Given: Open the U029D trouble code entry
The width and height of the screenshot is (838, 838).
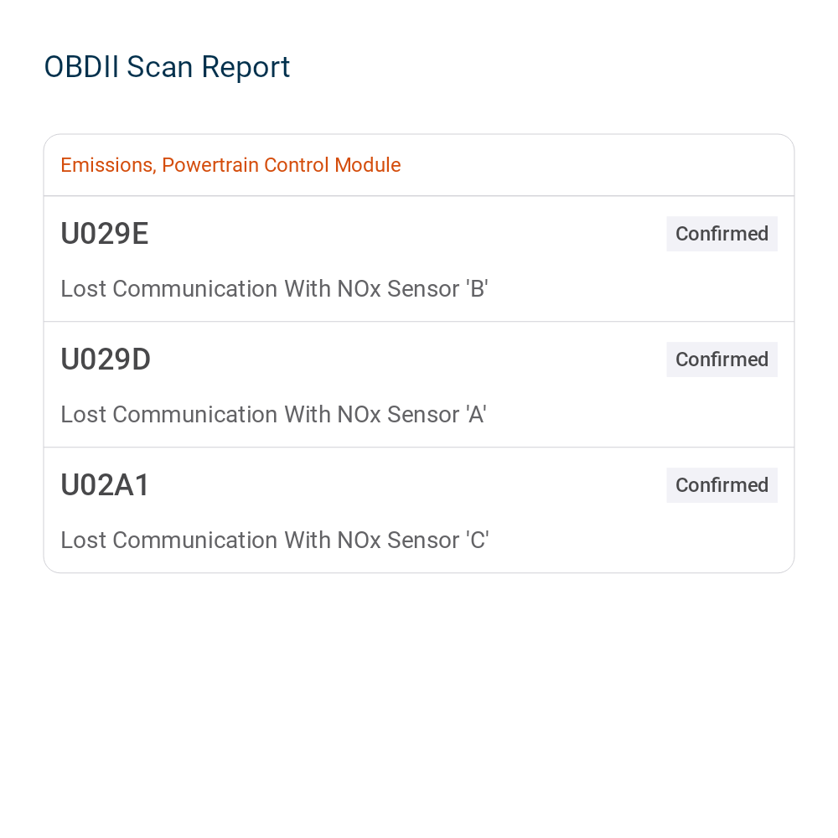Looking at the screenshot, I should pos(419,385).
